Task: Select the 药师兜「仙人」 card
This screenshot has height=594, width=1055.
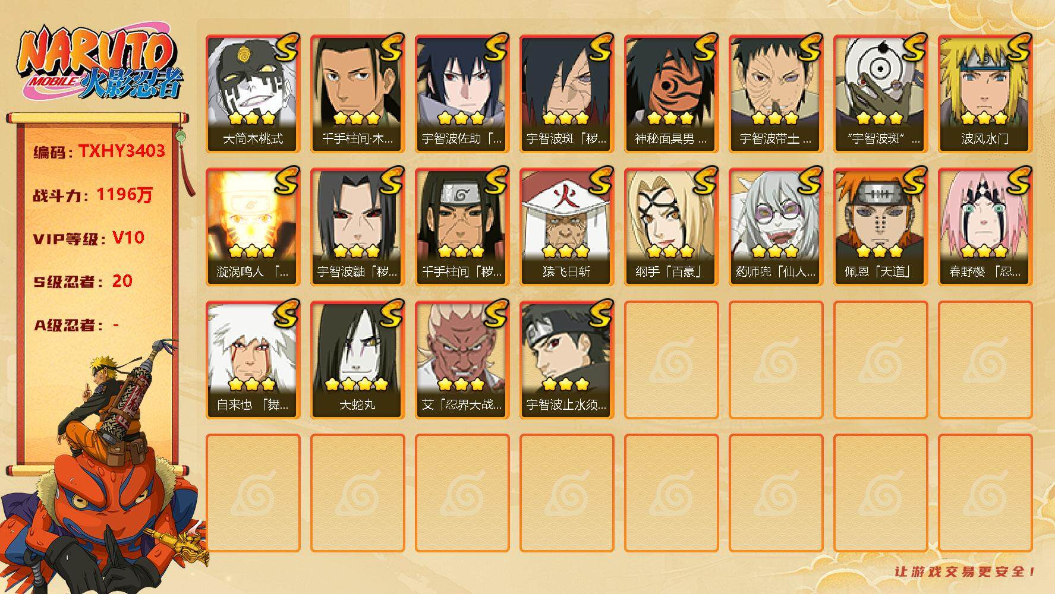Action: pos(776,227)
